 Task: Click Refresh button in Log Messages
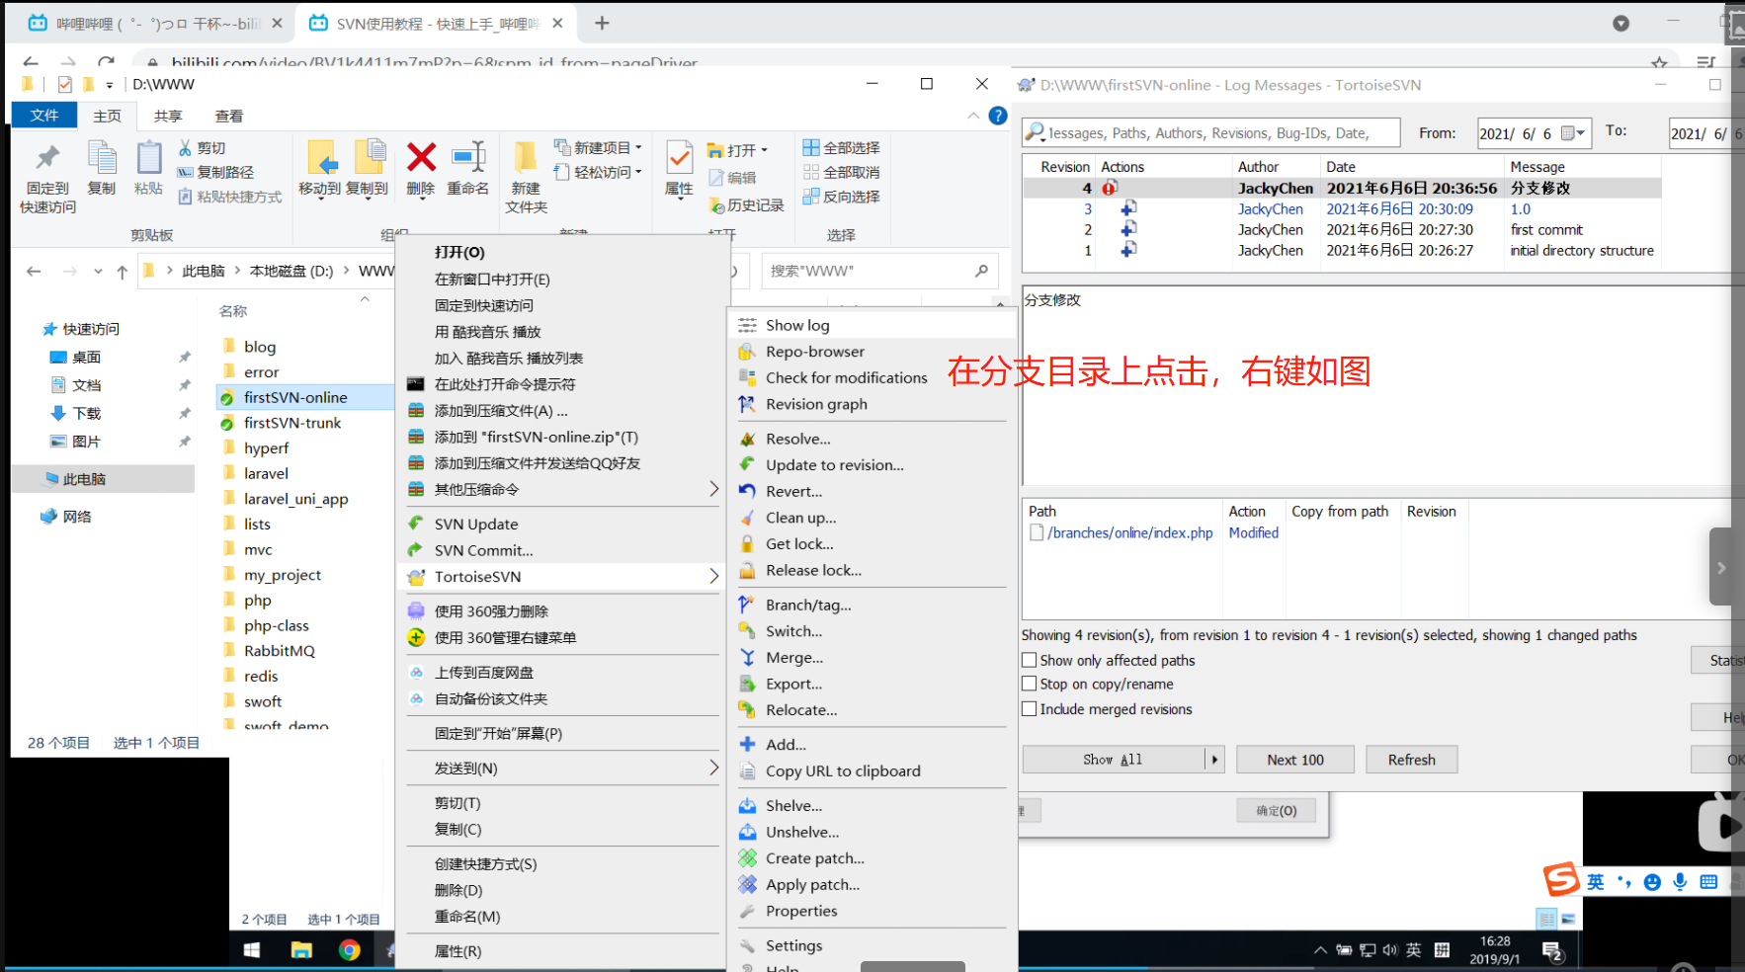click(1411, 760)
